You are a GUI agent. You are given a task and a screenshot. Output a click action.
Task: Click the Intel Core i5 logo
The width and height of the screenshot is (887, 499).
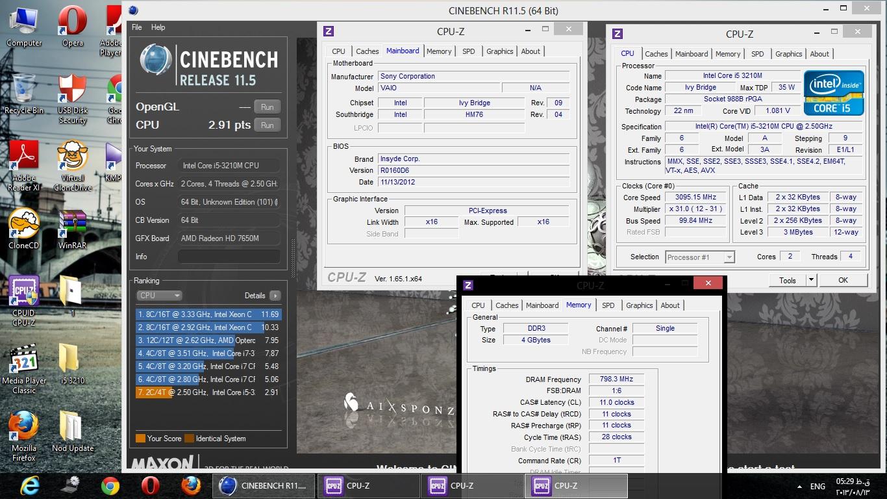point(834,93)
